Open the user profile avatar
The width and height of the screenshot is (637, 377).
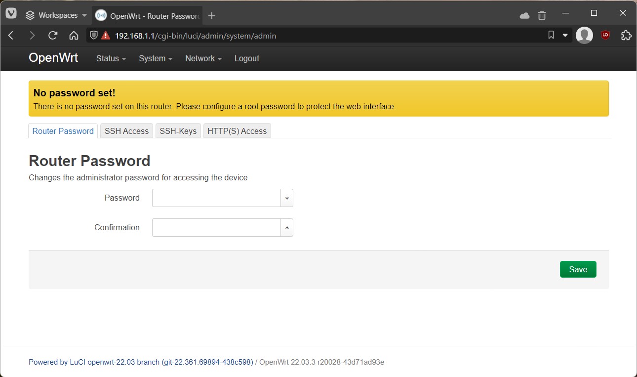[x=584, y=35]
